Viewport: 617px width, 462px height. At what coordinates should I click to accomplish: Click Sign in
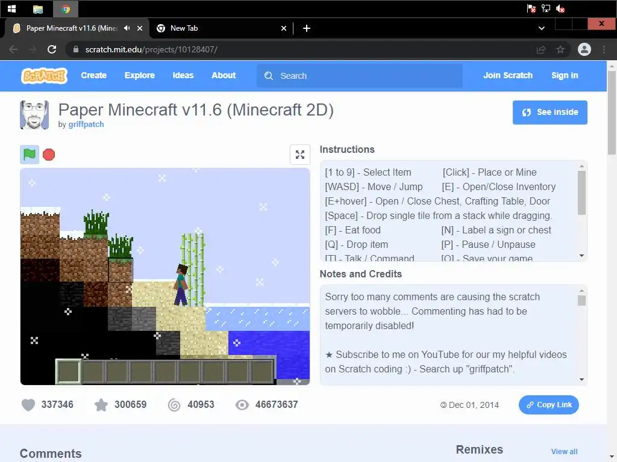(565, 75)
